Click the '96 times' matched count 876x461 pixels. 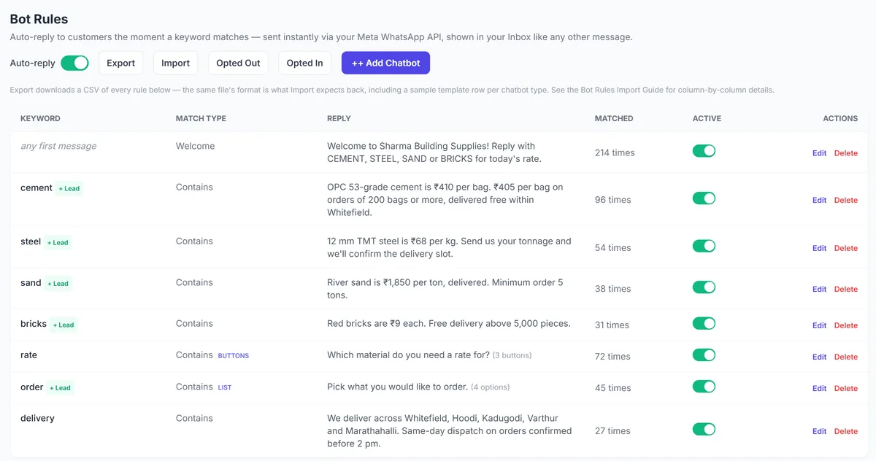coord(612,200)
